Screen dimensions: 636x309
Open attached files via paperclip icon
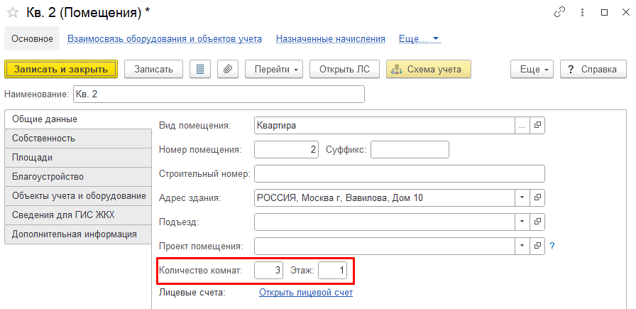point(228,69)
